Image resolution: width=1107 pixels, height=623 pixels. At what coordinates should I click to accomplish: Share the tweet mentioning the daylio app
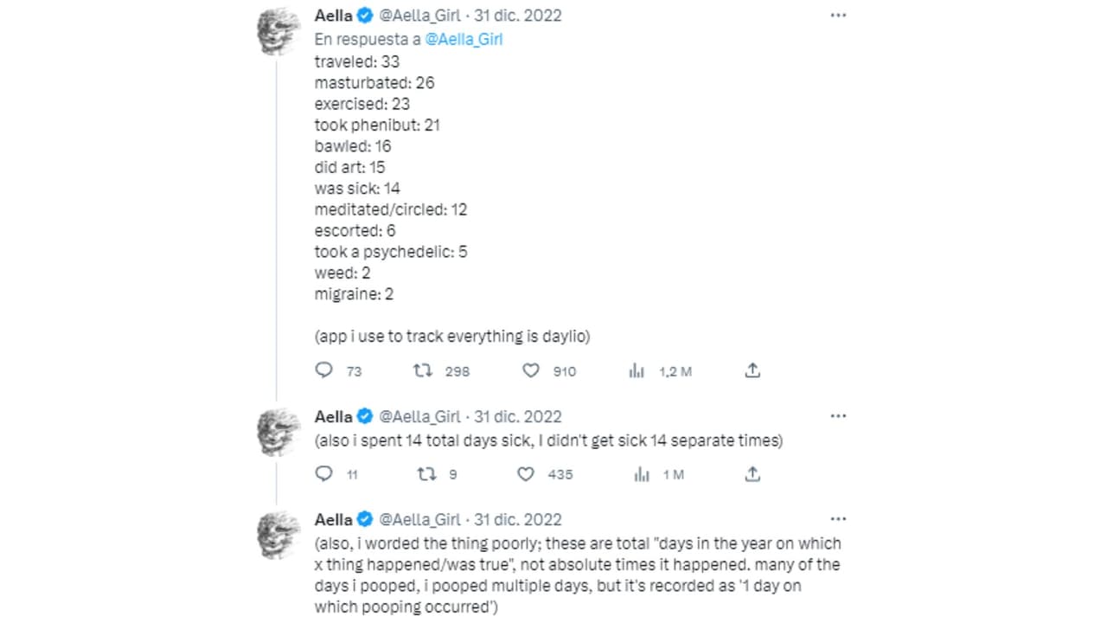point(752,370)
